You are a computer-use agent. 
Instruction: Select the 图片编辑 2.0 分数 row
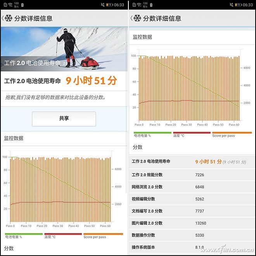point(192,223)
